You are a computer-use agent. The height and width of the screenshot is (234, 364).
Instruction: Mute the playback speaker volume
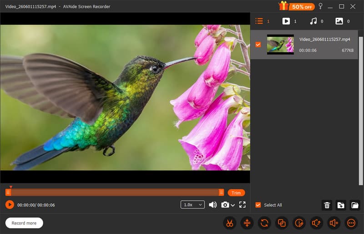212,205
